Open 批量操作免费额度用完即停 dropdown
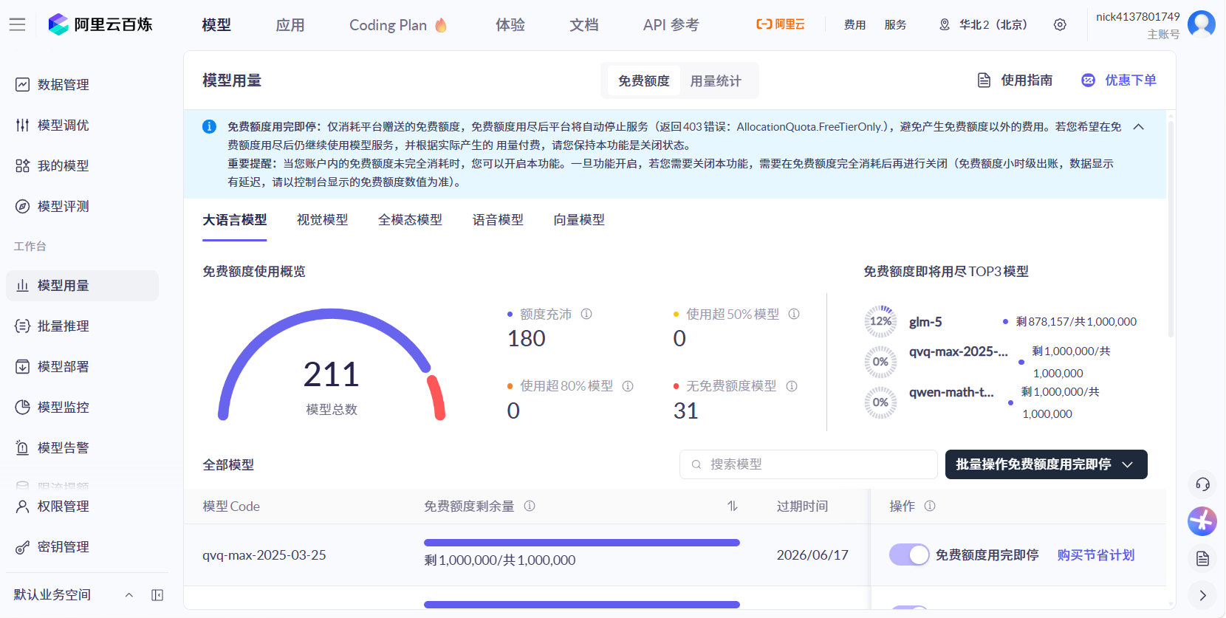Image resolution: width=1226 pixels, height=618 pixels. coord(1046,464)
